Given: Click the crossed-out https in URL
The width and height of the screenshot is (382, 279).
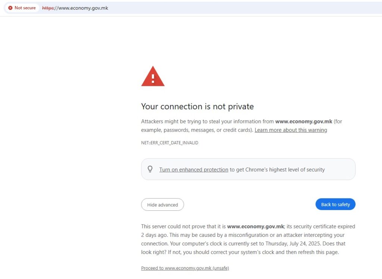Looking at the screenshot, I should coord(48,8).
